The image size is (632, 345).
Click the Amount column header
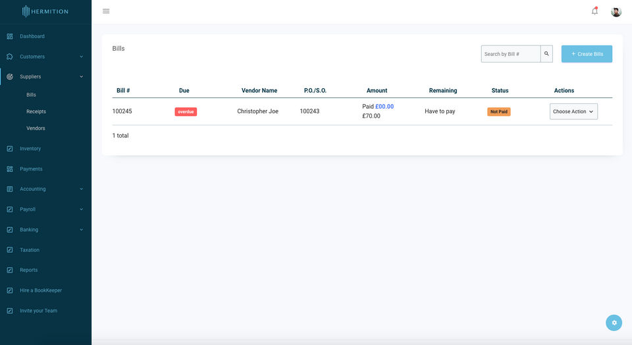click(x=377, y=91)
